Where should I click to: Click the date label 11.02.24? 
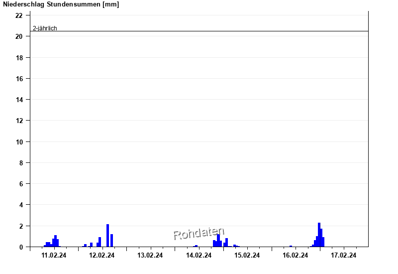pos(54,255)
